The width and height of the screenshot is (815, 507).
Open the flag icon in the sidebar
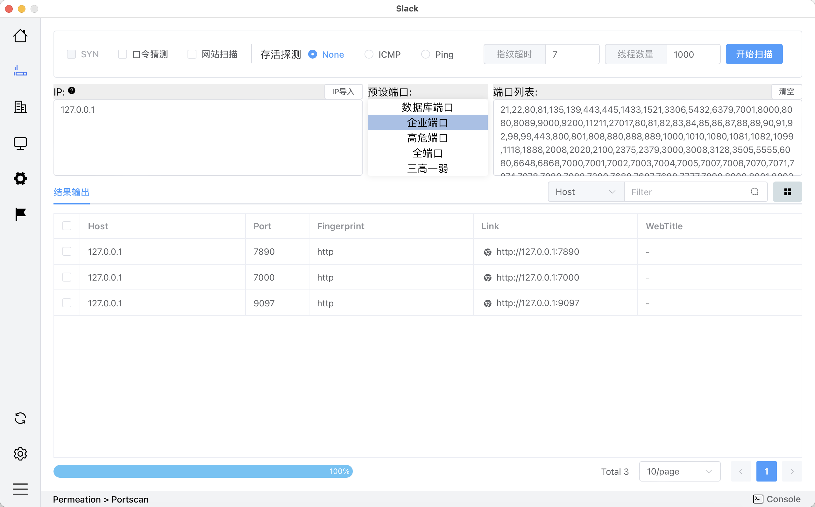tap(20, 214)
